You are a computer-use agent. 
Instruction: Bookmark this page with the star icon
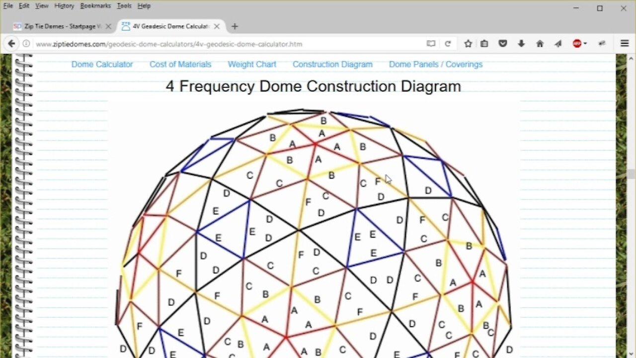(468, 44)
